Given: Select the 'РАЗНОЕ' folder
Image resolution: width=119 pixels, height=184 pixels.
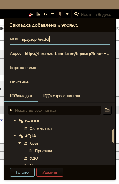Looking at the screenshot, I should (32, 121).
